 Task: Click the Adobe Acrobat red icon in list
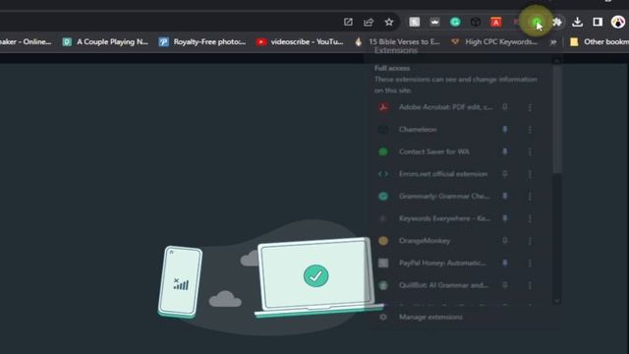pos(383,107)
